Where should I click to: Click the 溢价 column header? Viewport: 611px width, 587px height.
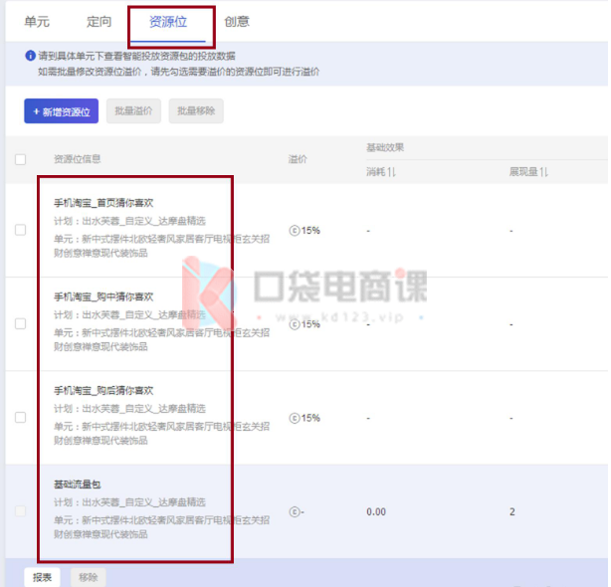(x=298, y=159)
